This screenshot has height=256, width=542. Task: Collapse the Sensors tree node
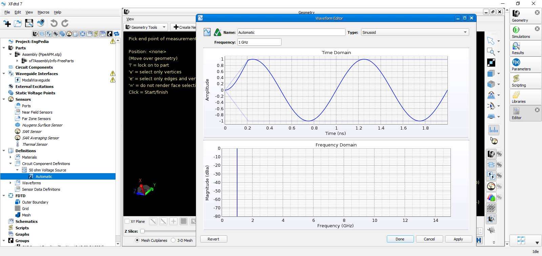(4, 99)
